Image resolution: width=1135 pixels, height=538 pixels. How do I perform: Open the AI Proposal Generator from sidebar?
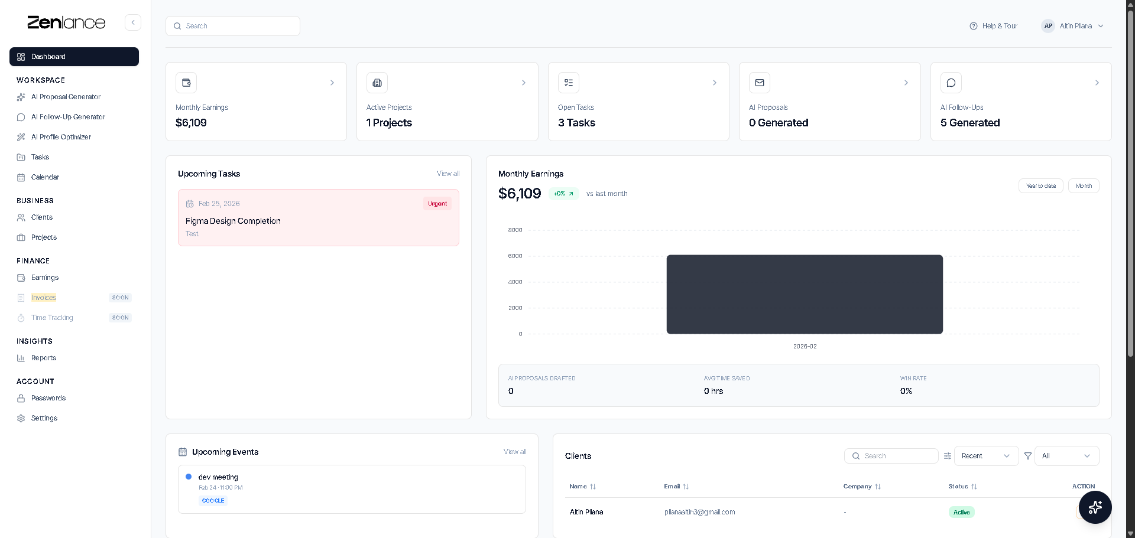tap(64, 97)
